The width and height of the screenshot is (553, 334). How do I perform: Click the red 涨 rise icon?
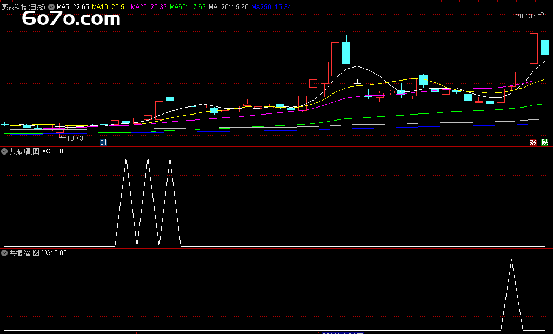pos(533,143)
